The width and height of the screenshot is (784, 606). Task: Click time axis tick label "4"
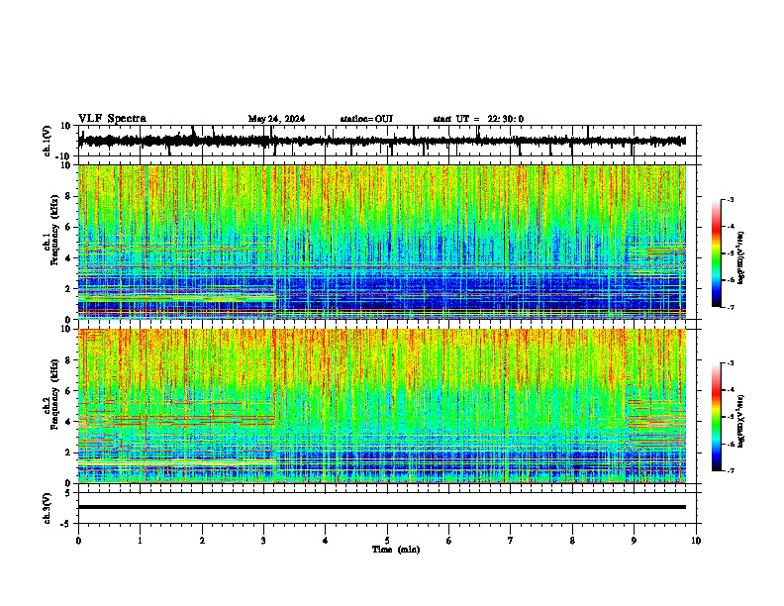click(326, 541)
